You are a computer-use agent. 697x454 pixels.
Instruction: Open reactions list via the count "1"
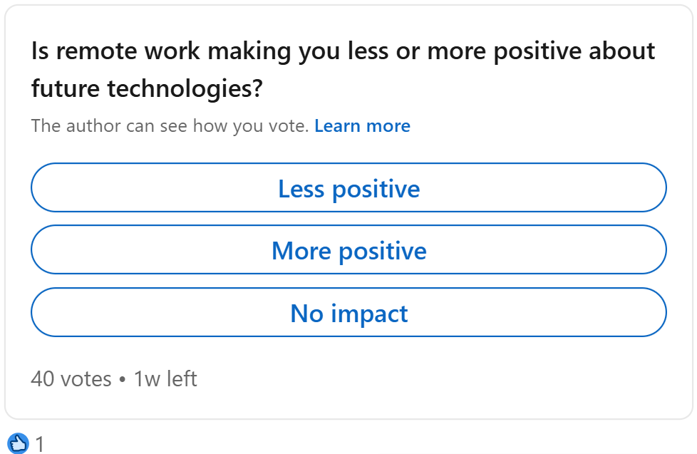[x=40, y=445]
